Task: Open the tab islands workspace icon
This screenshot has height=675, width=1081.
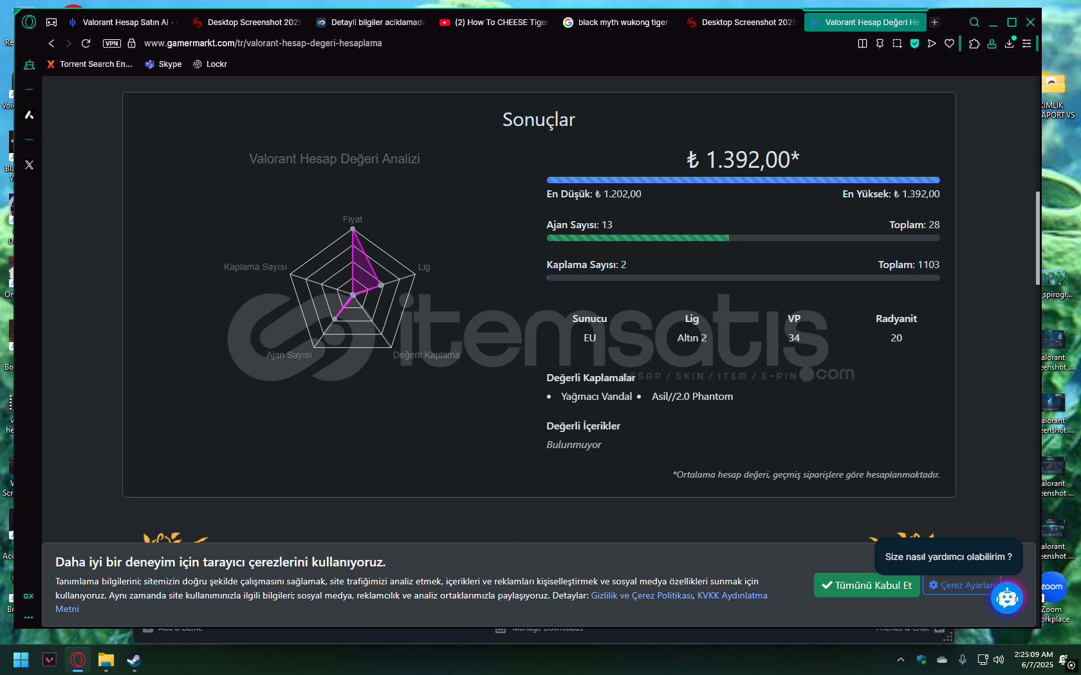Action: (51, 22)
